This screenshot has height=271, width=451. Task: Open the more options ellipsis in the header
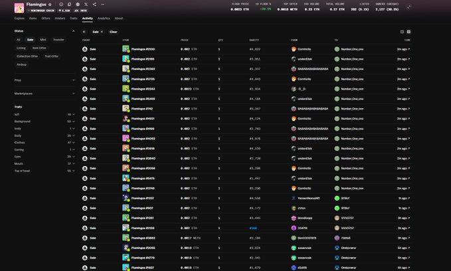pos(103,5)
